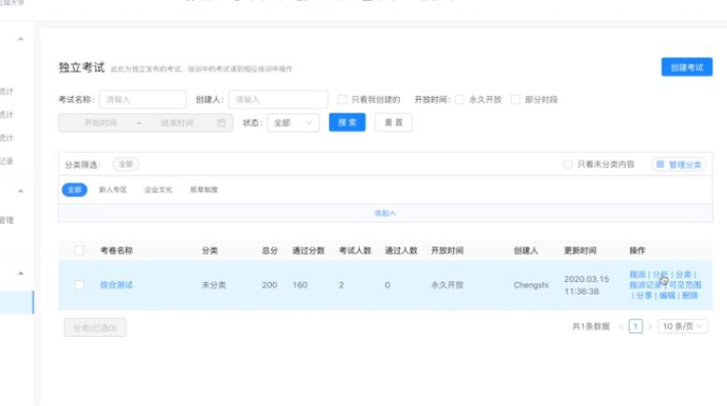This screenshot has height=406, width=727.
Task: Open the 10 条/页 page size dropdown
Action: click(x=683, y=327)
